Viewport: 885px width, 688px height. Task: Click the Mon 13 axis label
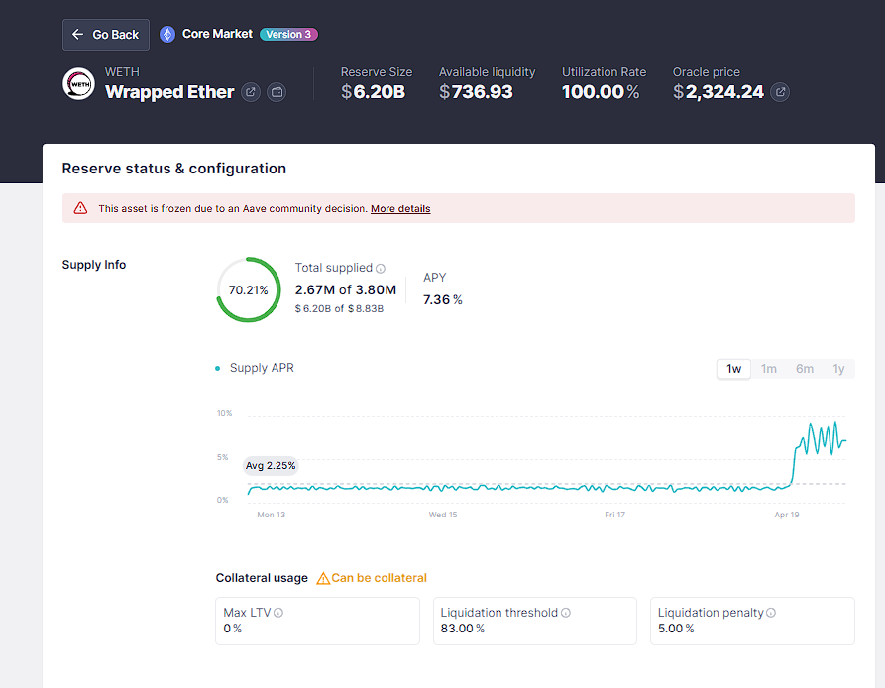pyautogui.click(x=271, y=515)
